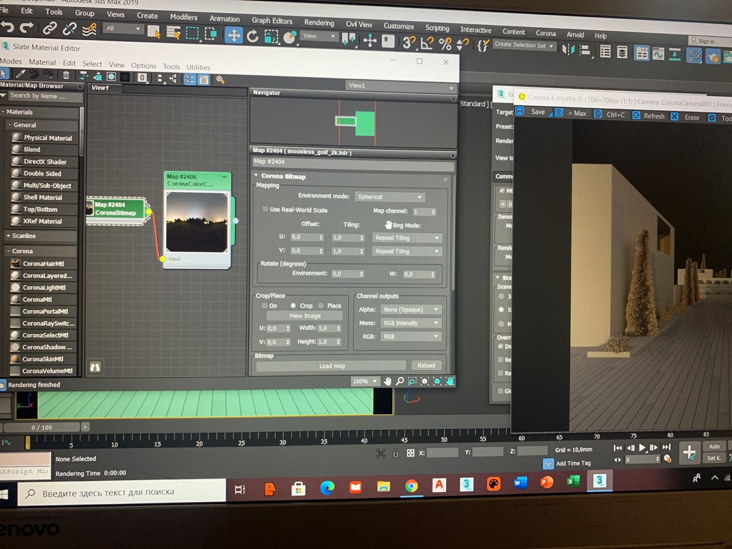Click Refresh in Corona frame buffer

pos(648,116)
